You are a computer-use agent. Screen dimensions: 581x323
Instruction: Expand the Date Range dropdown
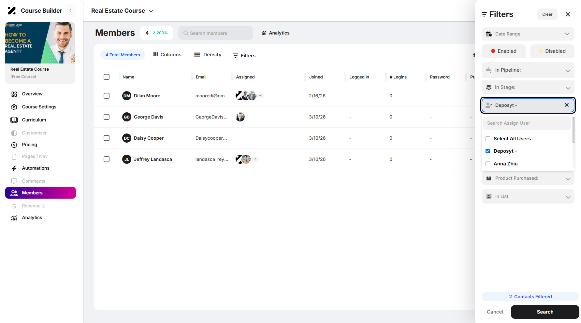tap(528, 34)
